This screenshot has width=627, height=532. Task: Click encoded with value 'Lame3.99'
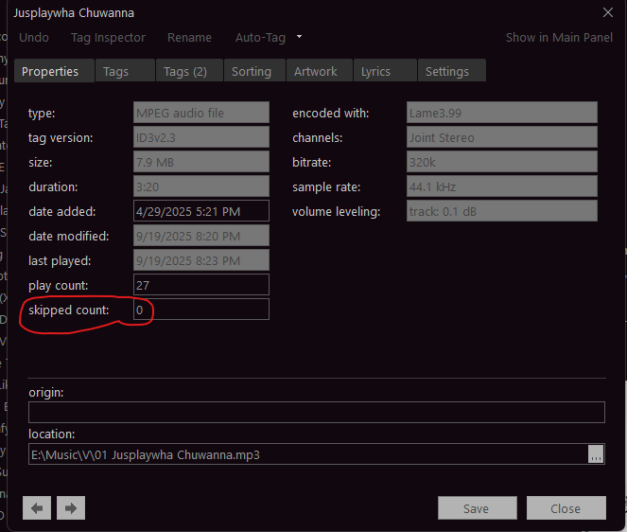502,113
